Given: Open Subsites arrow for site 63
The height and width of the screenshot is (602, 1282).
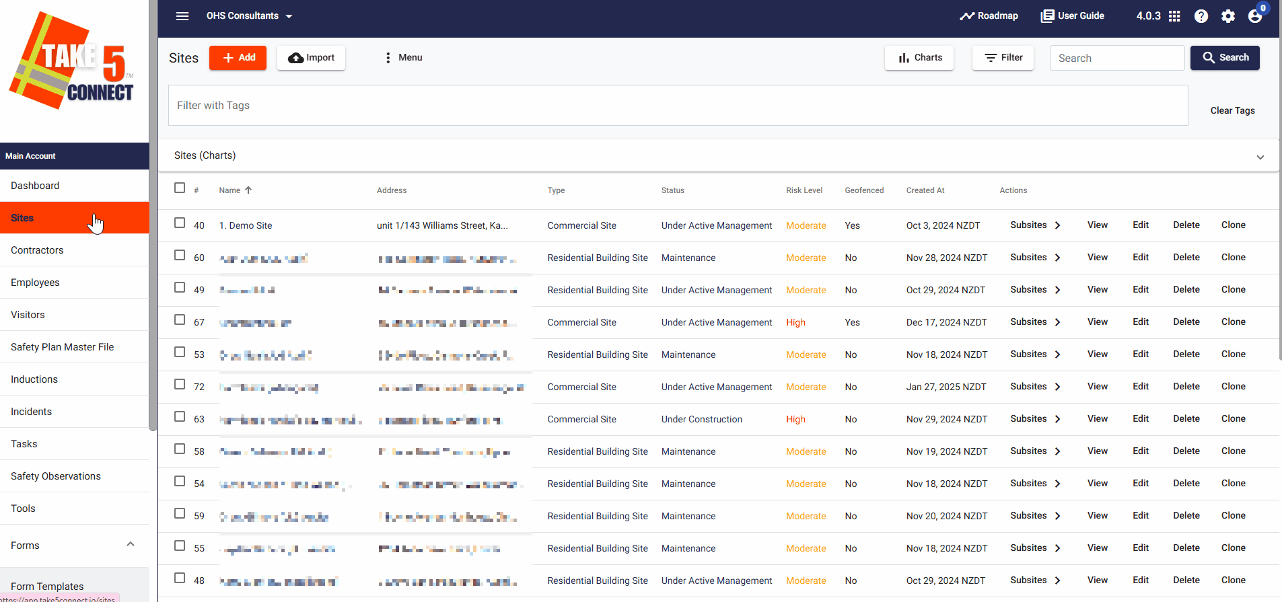Looking at the screenshot, I should tap(1057, 419).
